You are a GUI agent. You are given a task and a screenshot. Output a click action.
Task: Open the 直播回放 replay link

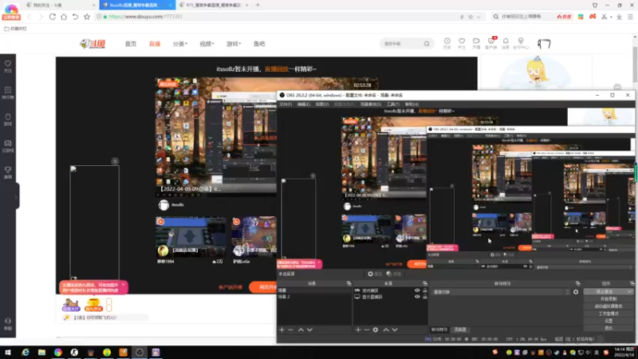(277, 69)
